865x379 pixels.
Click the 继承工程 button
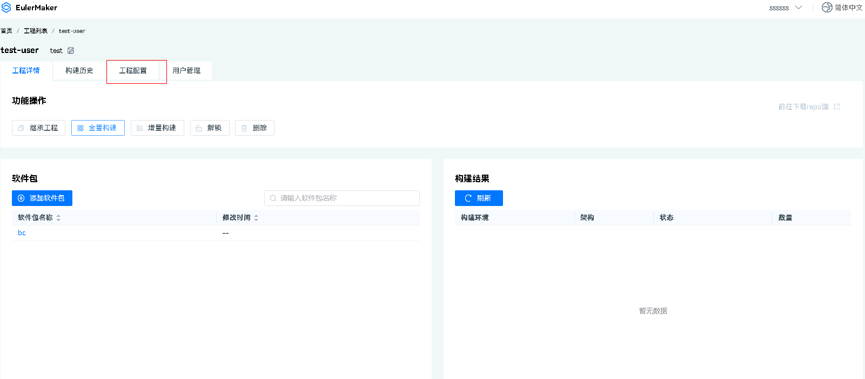[38, 128]
